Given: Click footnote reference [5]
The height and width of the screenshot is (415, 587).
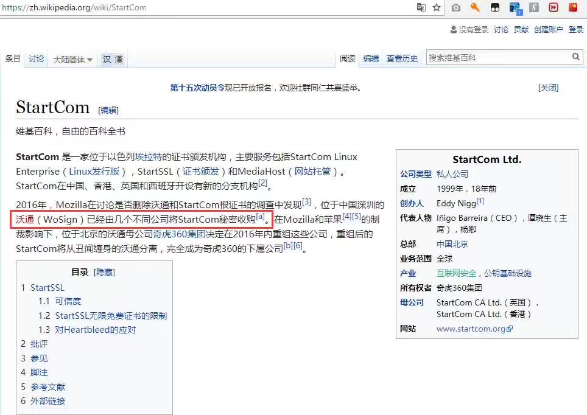Looking at the screenshot, I should 356,216.
